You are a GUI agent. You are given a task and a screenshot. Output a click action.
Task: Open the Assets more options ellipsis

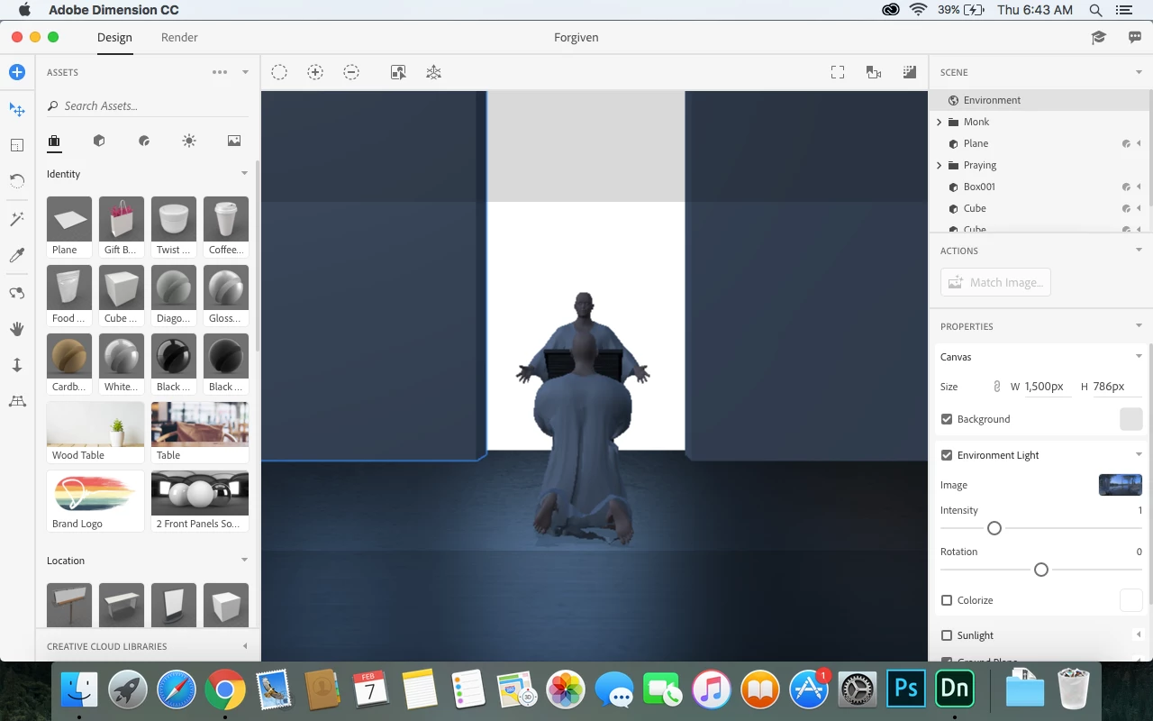point(220,72)
